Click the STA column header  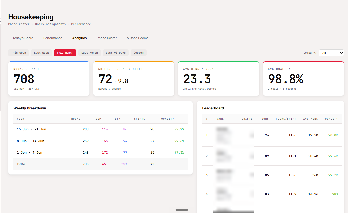pos(118,119)
